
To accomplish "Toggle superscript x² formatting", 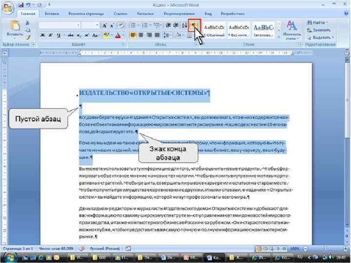I will 87,36.
